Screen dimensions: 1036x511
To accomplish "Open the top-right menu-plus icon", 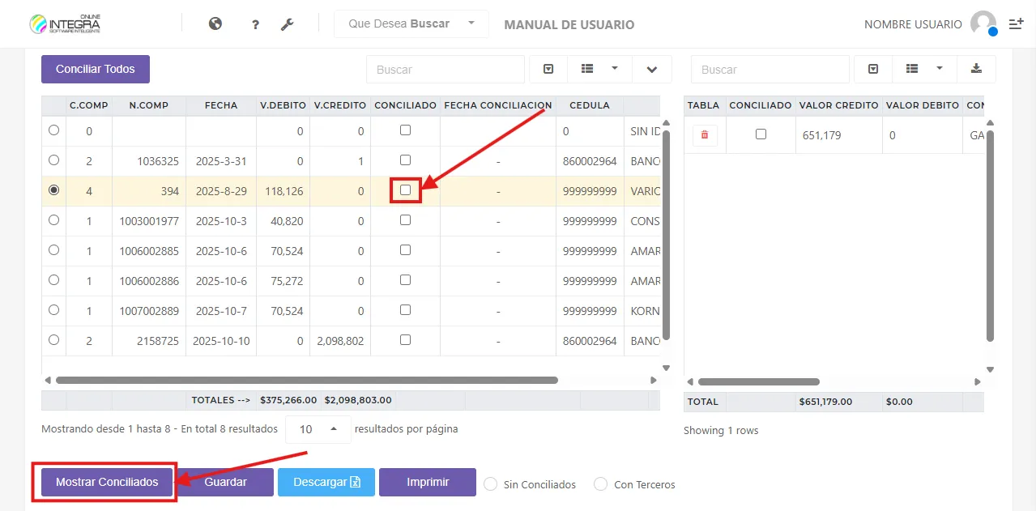I will coord(1016,24).
